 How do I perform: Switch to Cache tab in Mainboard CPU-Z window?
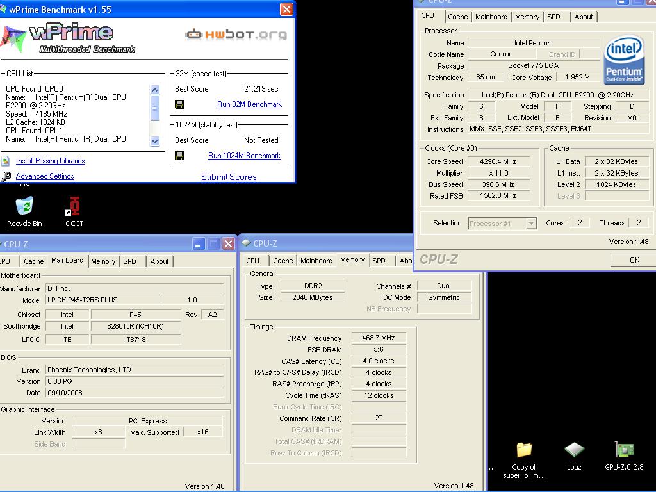tap(33, 261)
